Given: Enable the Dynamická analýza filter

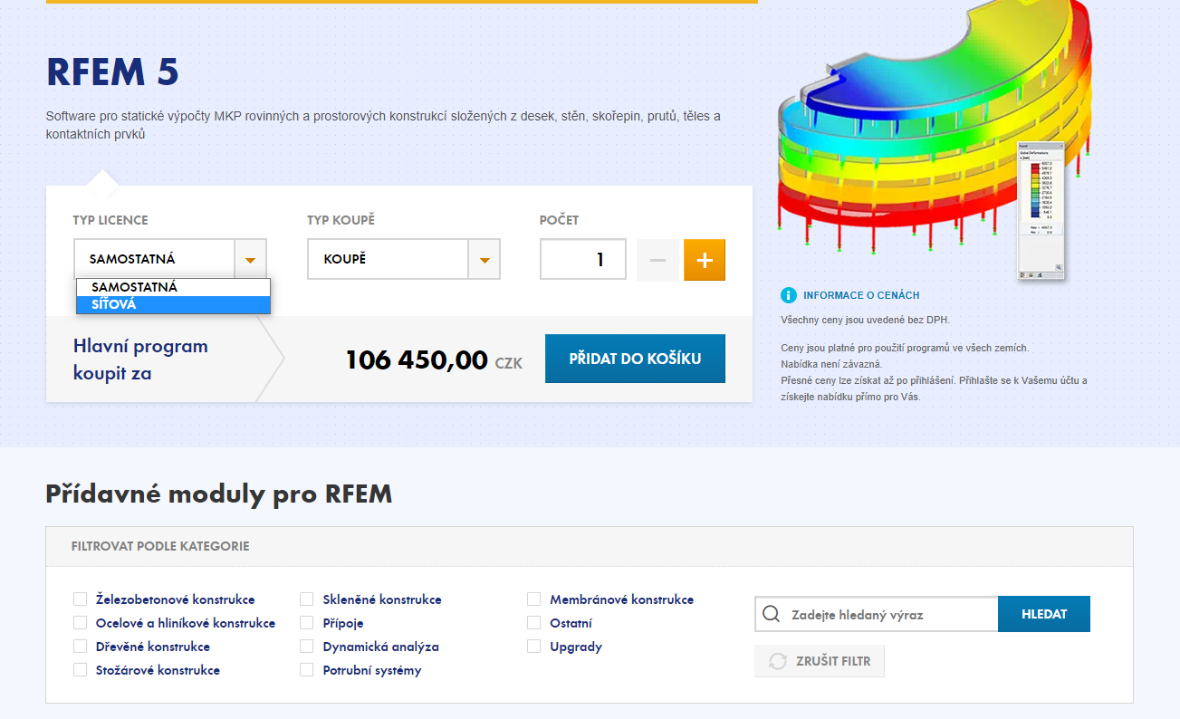Looking at the screenshot, I should point(307,647).
